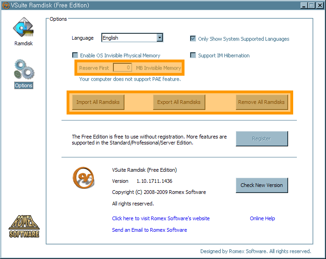This screenshot has height=259, width=326.
Task: Click Import All Ramdisks button
Action: click(x=98, y=102)
